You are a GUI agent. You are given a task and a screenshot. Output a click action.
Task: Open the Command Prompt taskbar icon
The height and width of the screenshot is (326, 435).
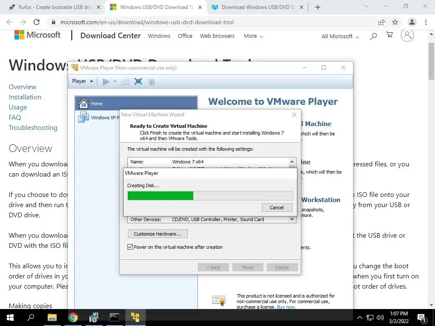[114, 318]
